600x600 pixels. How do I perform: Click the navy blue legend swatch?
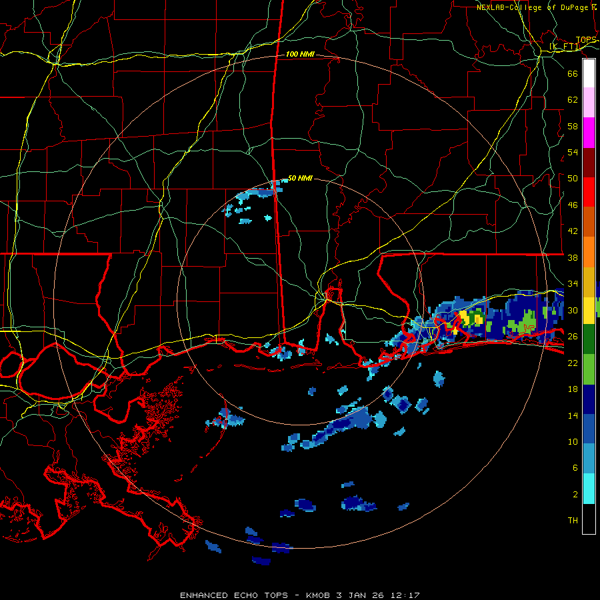pyautogui.click(x=589, y=399)
